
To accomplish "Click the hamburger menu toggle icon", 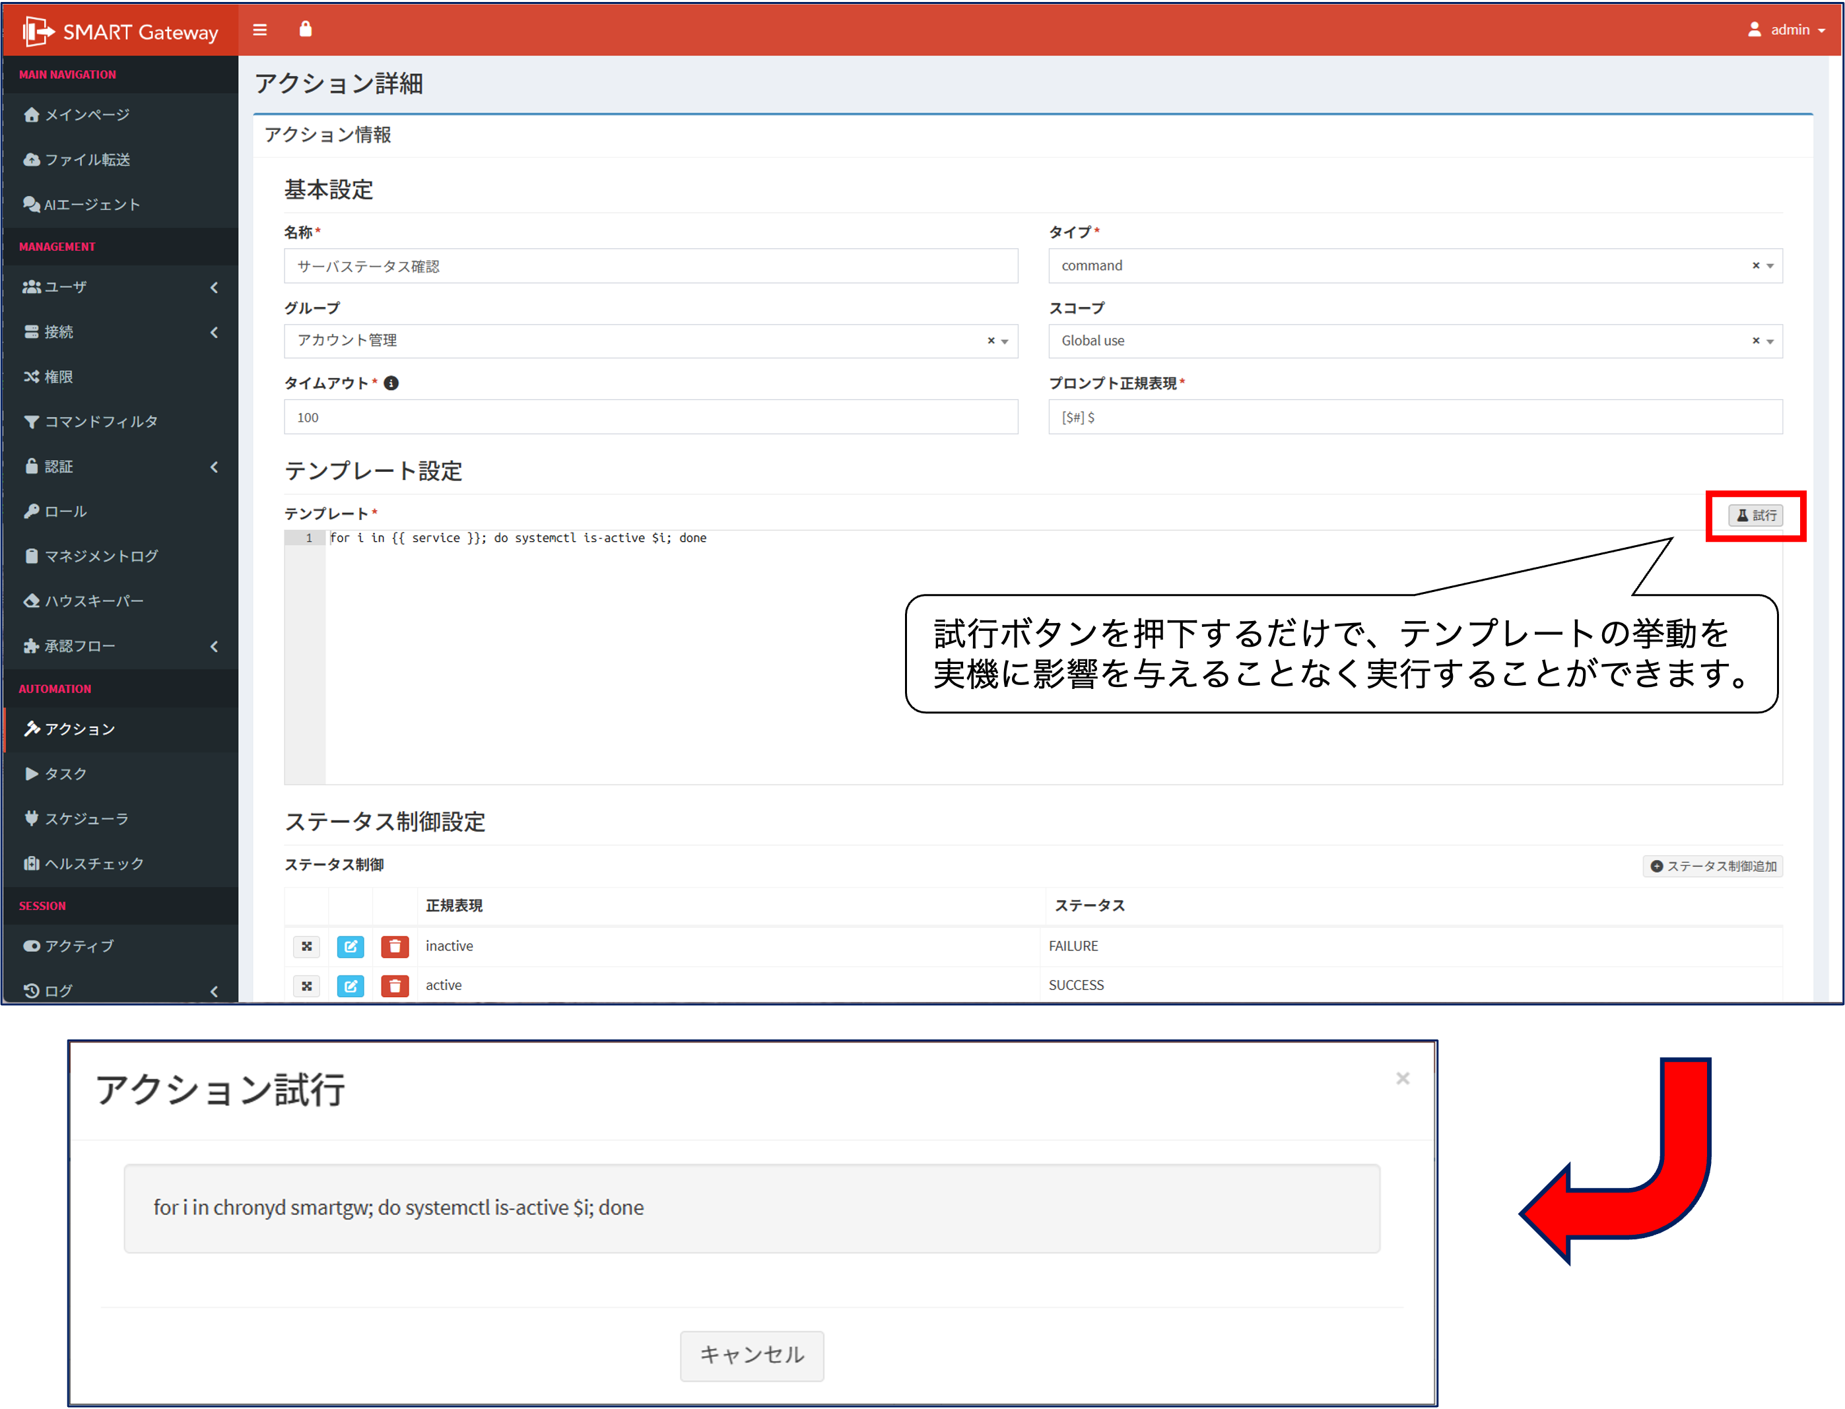I will [x=260, y=30].
